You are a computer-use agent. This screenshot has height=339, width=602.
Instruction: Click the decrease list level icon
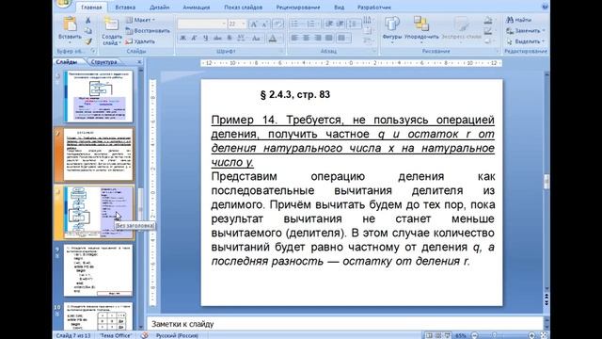[329, 24]
